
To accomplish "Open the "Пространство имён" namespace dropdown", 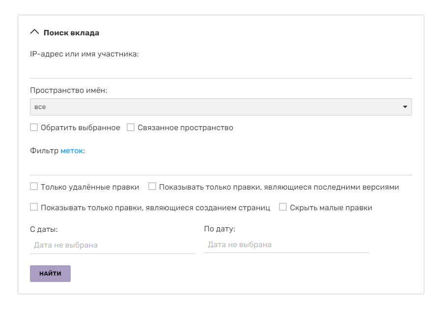I will (221, 107).
